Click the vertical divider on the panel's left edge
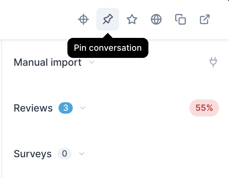The height and width of the screenshot is (178, 229). click(2, 109)
